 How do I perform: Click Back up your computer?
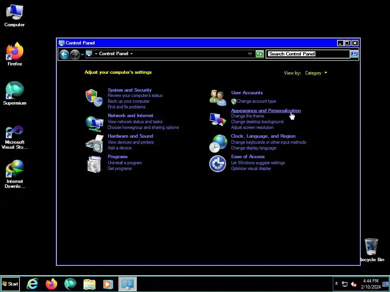(129, 101)
